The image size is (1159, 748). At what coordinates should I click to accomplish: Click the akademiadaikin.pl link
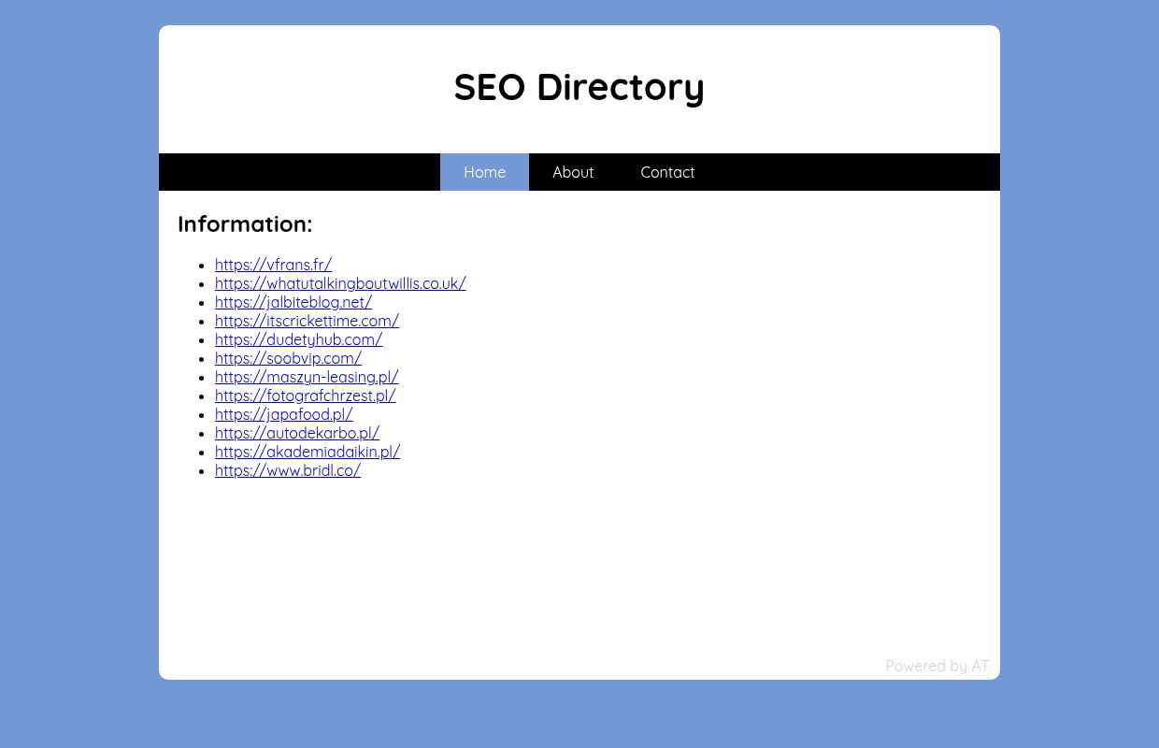coord(308,452)
